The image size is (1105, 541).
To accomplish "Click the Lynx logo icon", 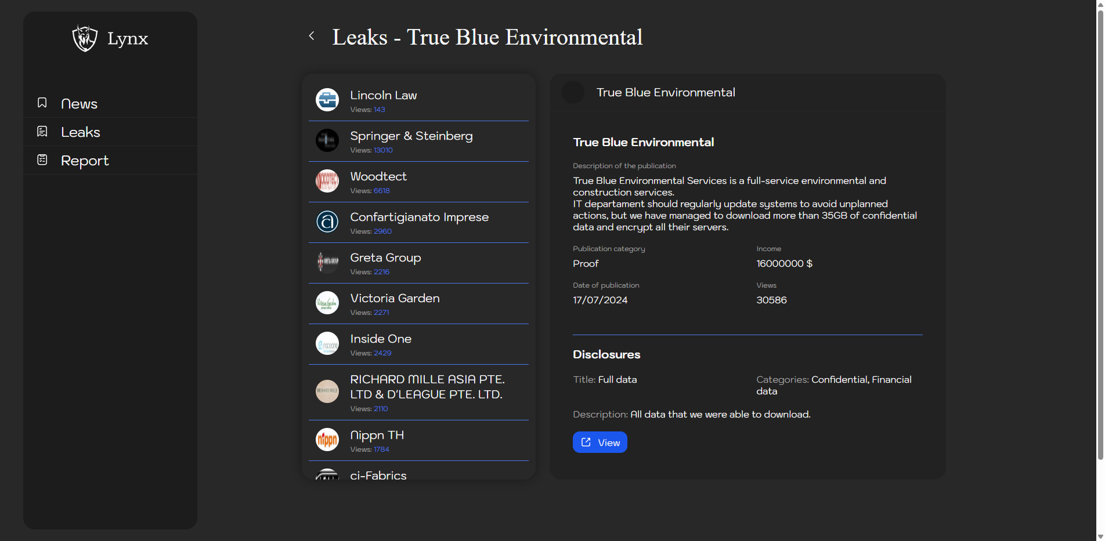I will (x=85, y=38).
